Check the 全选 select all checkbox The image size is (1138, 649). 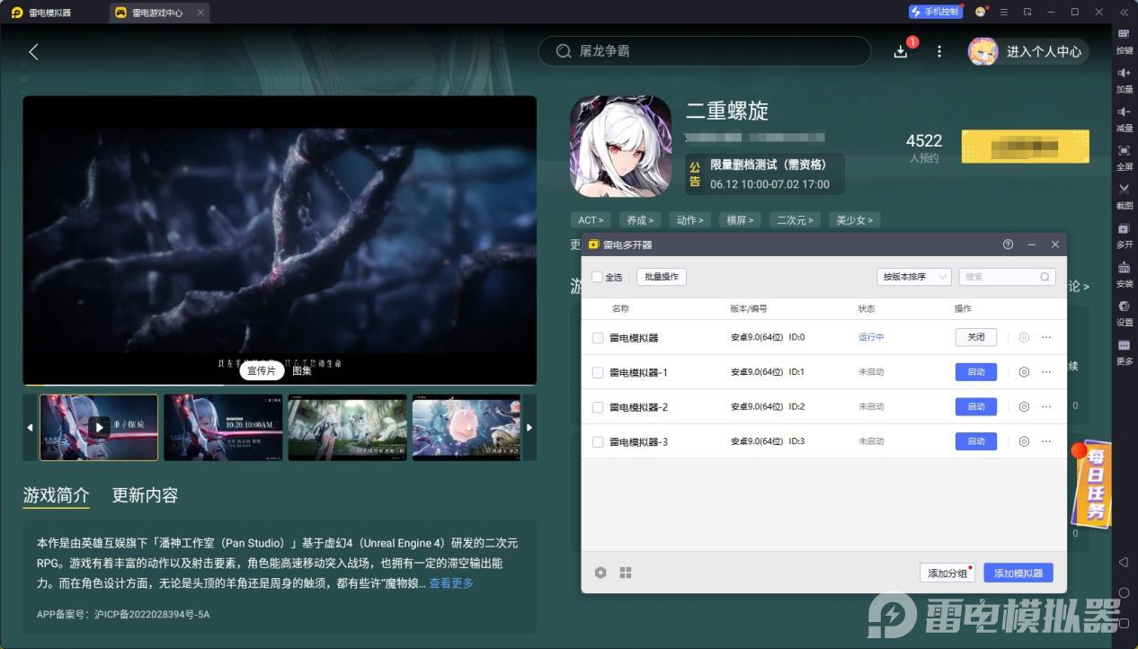pos(598,277)
